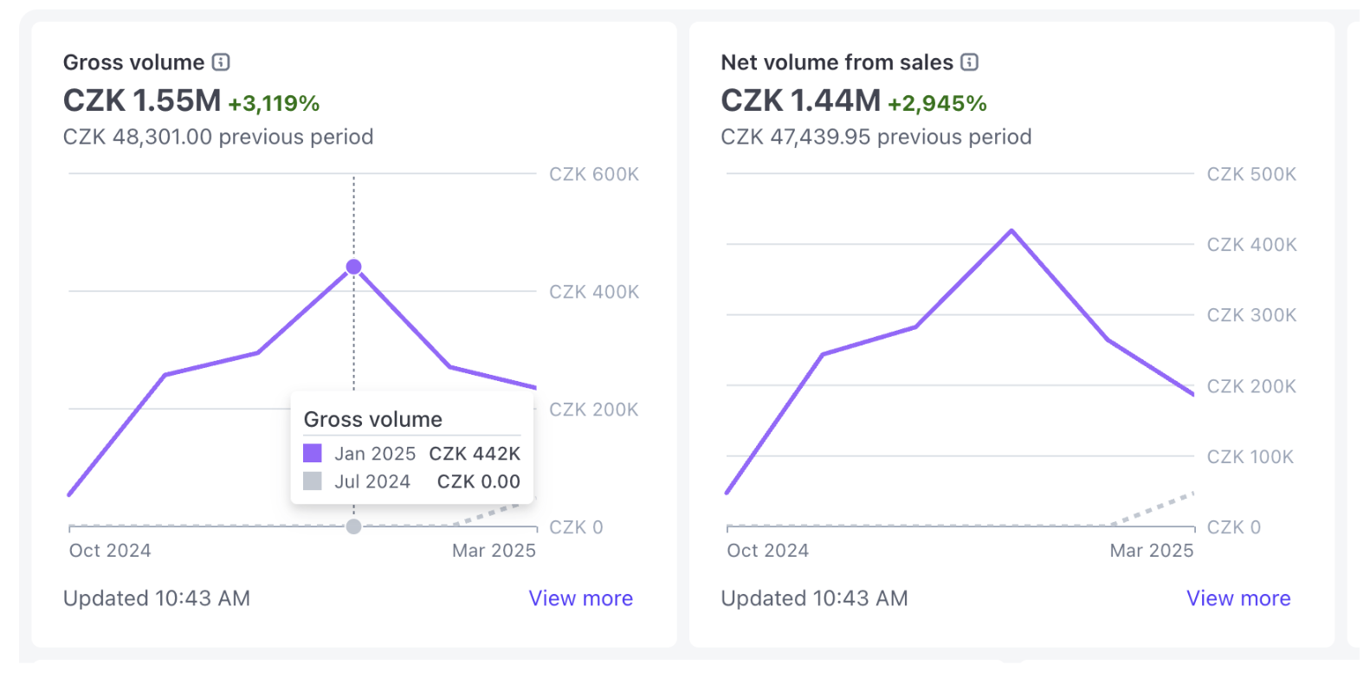
Task: Click the Updated 10:43 AM timestamp
Action: 156,597
